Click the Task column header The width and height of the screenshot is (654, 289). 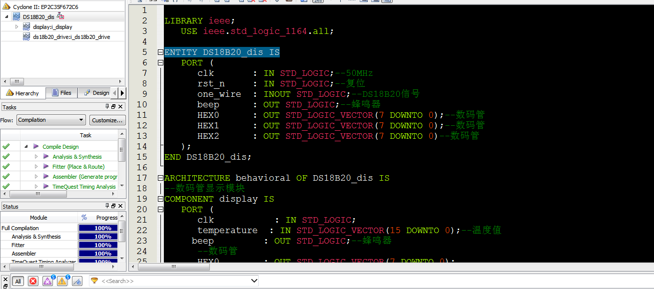(85, 135)
